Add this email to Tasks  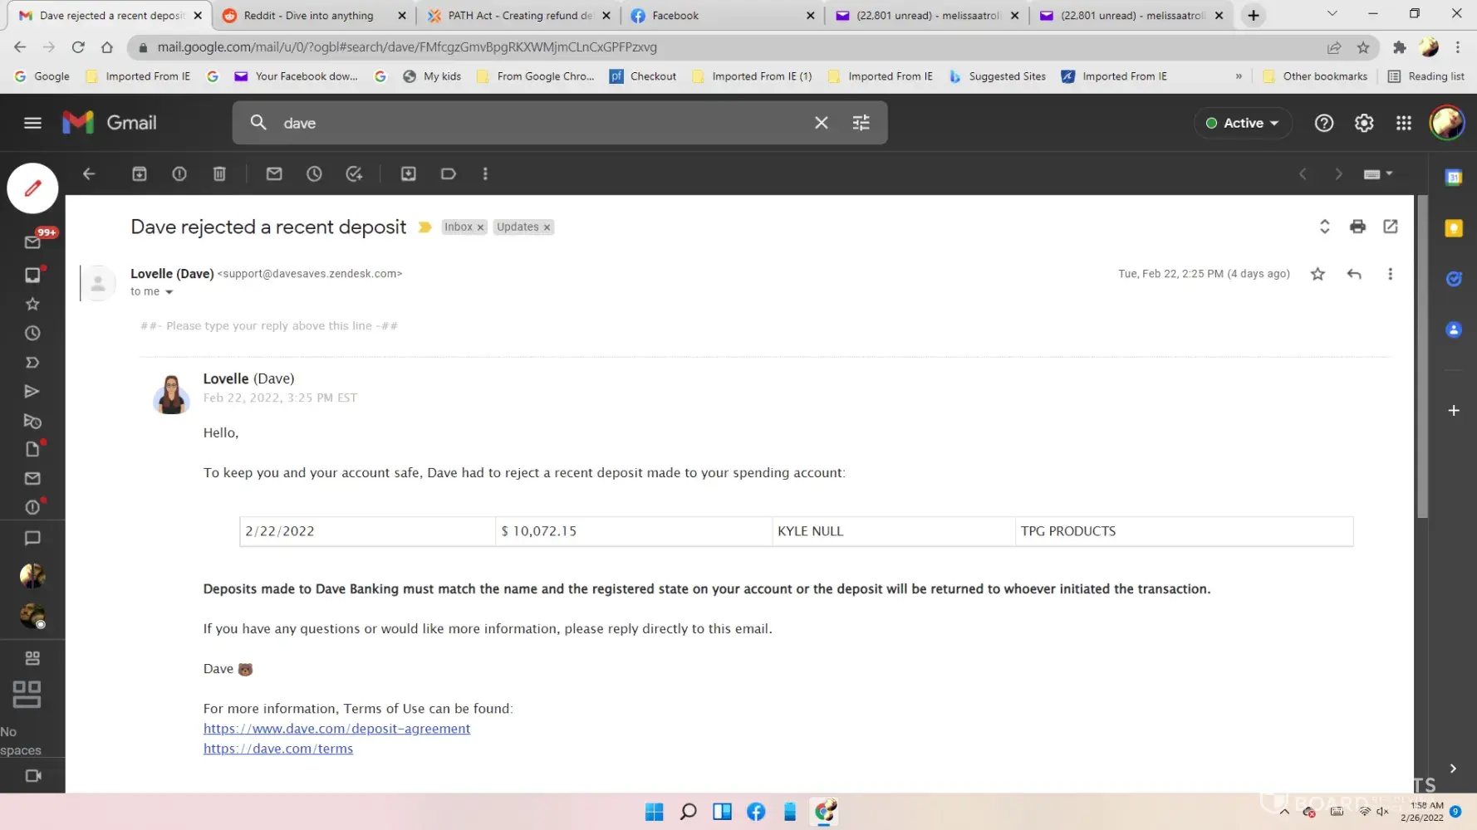(354, 173)
